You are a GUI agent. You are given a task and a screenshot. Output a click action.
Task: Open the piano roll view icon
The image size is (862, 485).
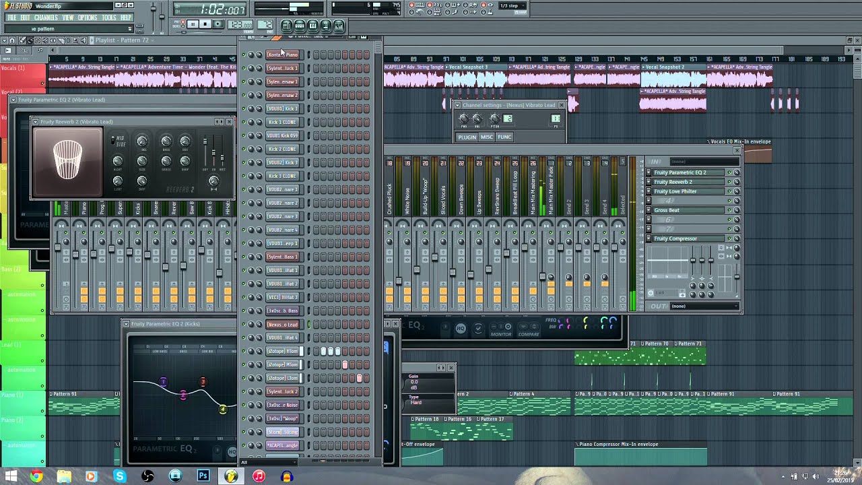(x=312, y=26)
